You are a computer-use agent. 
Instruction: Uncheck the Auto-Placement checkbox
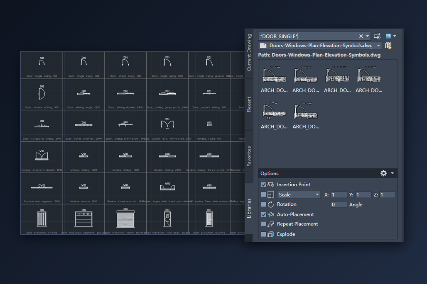(x=263, y=214)
